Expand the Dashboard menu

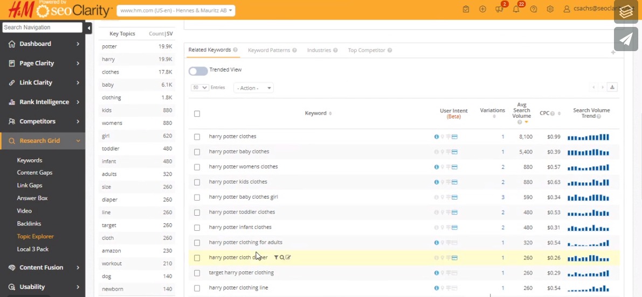coord(43,44)
